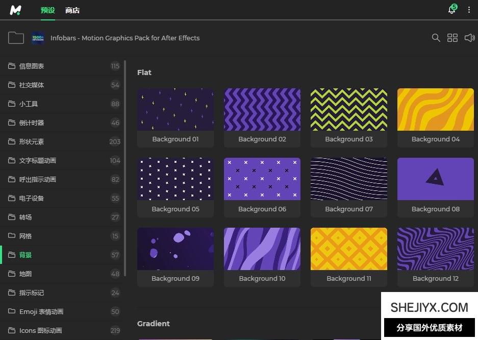The image size is (478, 340).
Task: Open the 倒计时器 folder
Action: [32, 123]
